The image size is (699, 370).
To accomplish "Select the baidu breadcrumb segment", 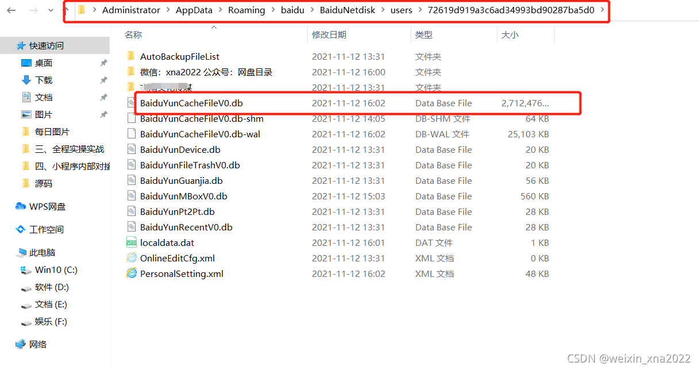I will click(292, 10).
